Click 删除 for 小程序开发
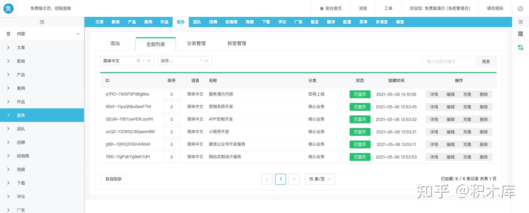Screen dimensions: 529x213 [484, 132]
